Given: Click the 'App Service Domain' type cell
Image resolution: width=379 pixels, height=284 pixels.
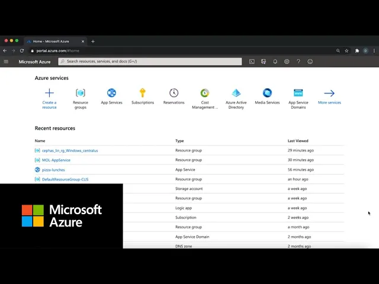Looking at the screenshot, I should [192, 237].
